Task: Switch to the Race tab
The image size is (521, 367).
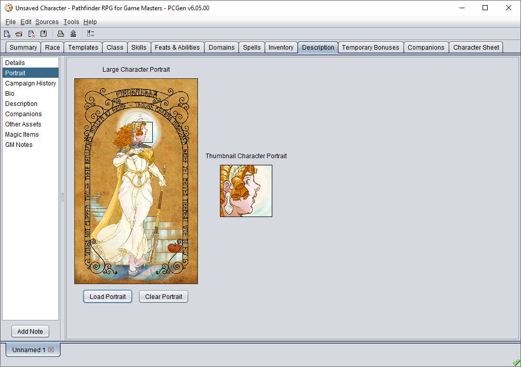Action: [52, 48]
